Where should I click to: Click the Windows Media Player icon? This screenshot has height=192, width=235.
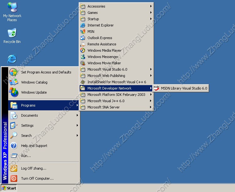pos(83,50)
